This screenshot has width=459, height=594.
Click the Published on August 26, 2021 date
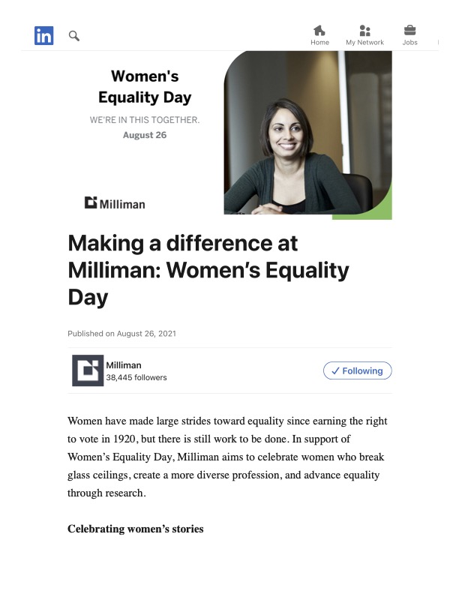click(x=121, y=333)
